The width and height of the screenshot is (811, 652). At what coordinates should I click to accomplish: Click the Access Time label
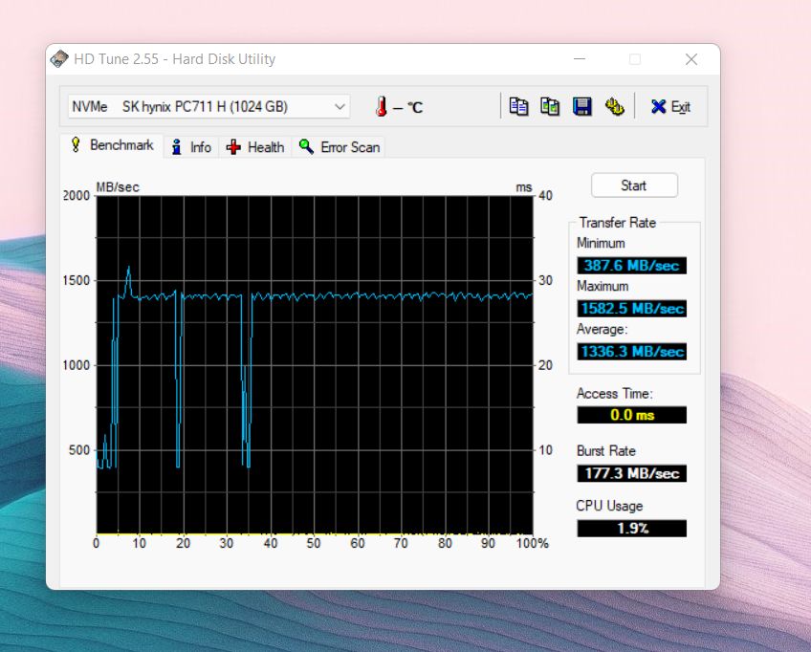point(614,394)
